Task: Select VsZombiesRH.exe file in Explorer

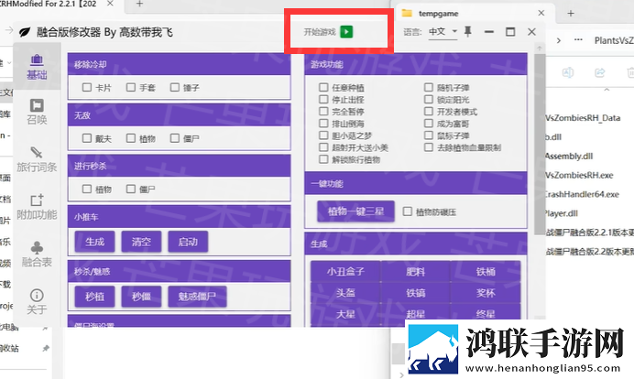Action: click(x=579, y=175)
